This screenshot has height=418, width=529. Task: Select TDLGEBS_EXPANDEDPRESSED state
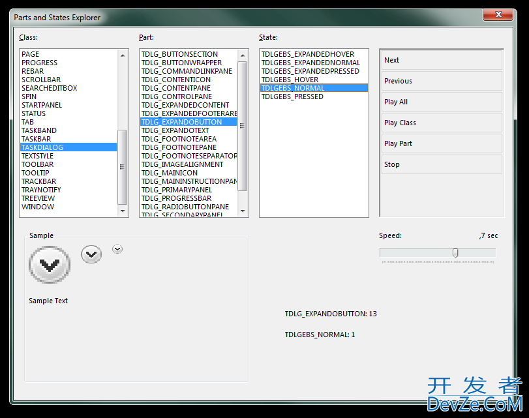pos(314,71)
